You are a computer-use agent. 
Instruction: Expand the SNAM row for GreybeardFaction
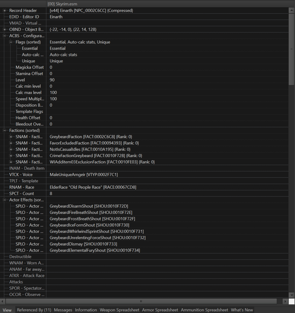click(11, 137)
